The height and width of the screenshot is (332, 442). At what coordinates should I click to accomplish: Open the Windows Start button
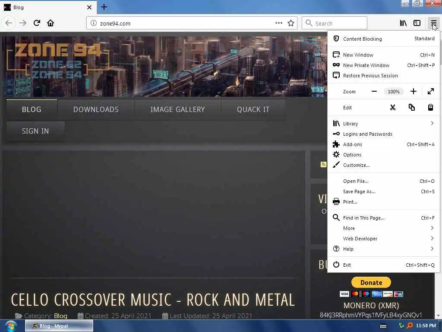10,326
